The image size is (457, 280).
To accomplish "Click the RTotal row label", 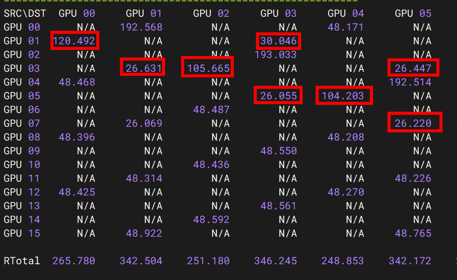I will (x=22, y=261).
